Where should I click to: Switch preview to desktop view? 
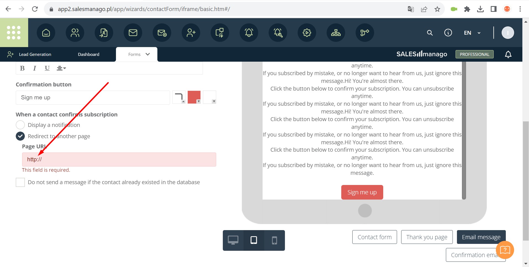[x=233, y=240]
